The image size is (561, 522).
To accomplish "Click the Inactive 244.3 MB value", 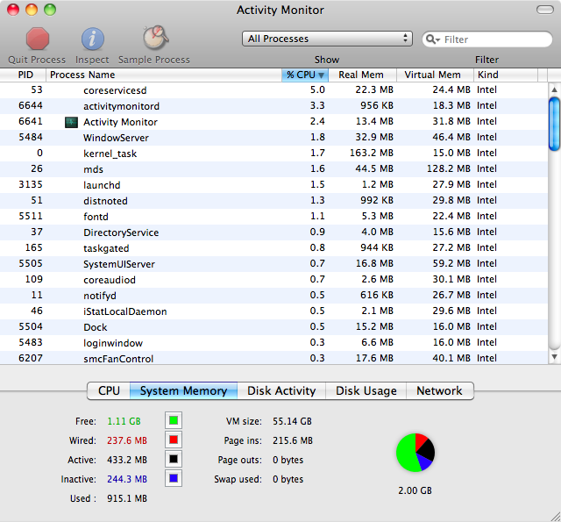I will pos(127,479).
